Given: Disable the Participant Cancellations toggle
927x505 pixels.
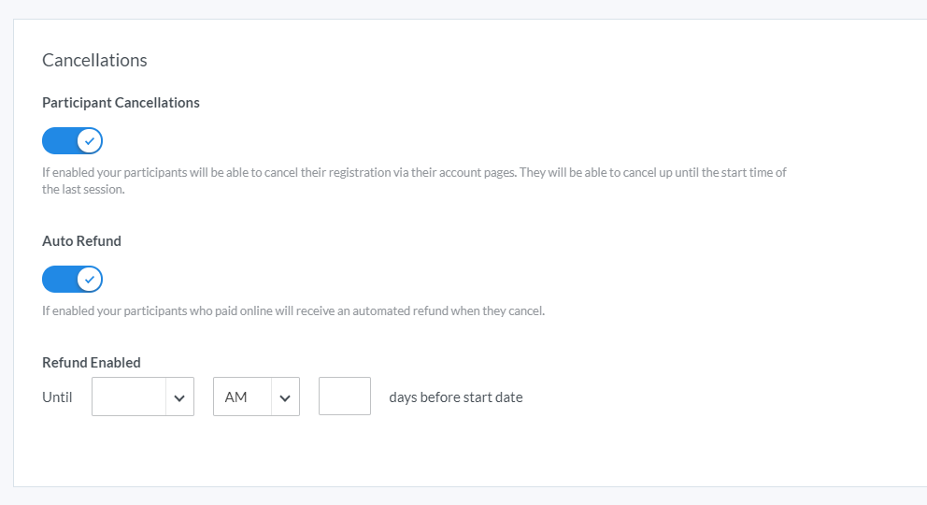Looking at the screenshot, I should click(72, 140).
